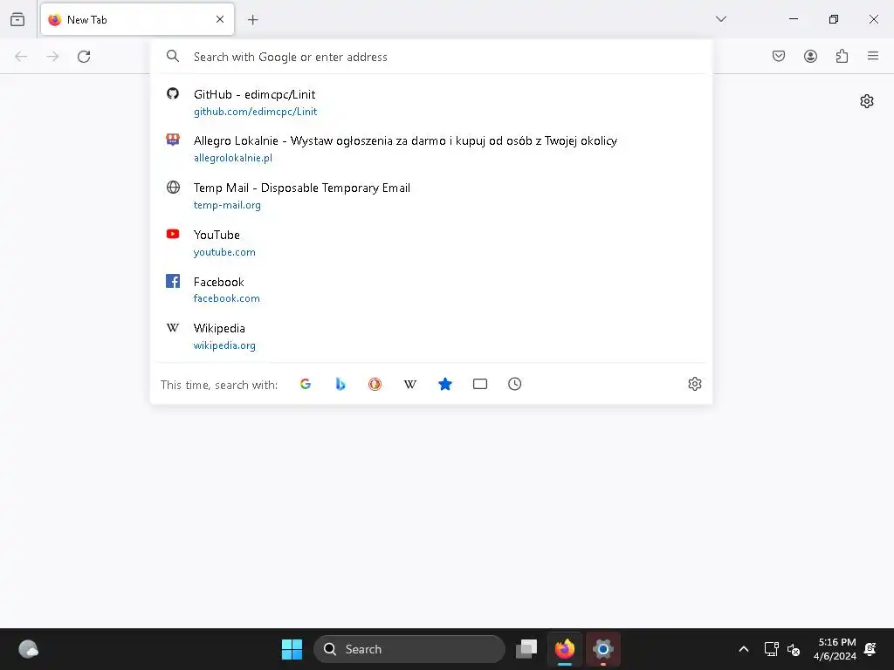Open the Windows Start menu
Viewport: 894px width, 670px height.
(x=292, y=649)
